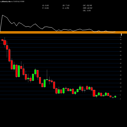Click the 72 price axis label
This screenshot has width=127, height=127.
coord(121,43)
